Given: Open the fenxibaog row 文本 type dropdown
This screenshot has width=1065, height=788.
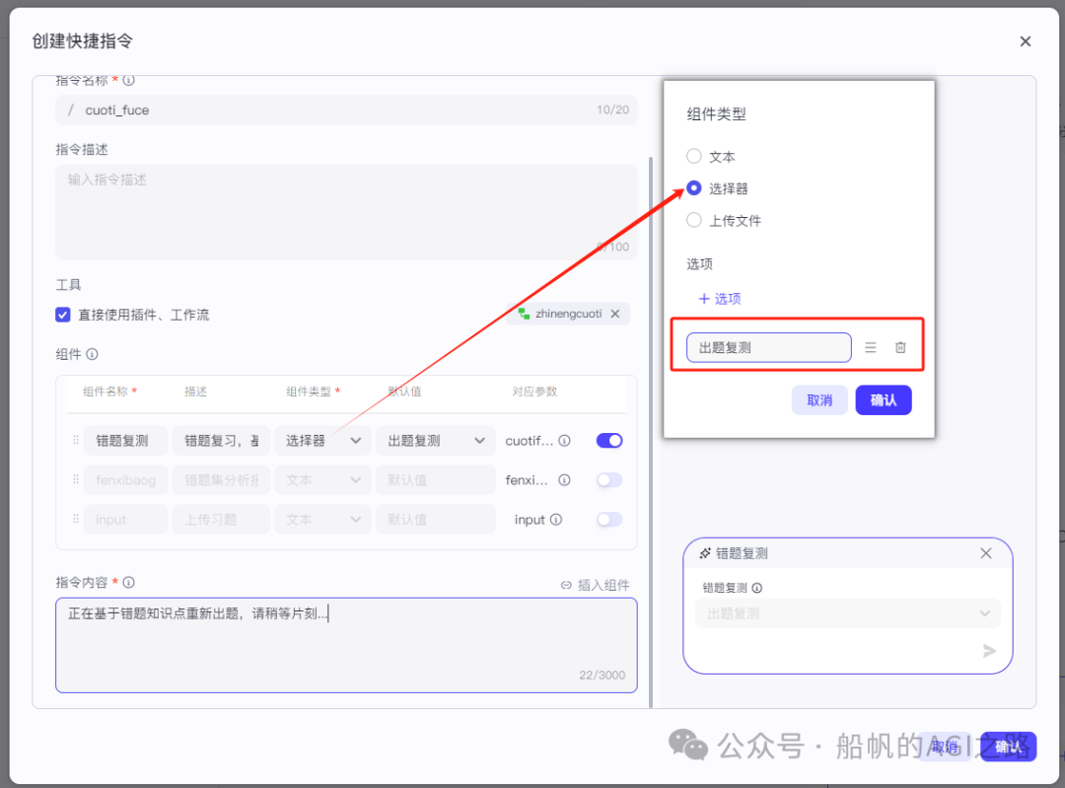Looking at the screenshot, I should [322, 479].
